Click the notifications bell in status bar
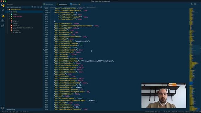The height and width of the screenshot is (113, 201). point(197,112)
